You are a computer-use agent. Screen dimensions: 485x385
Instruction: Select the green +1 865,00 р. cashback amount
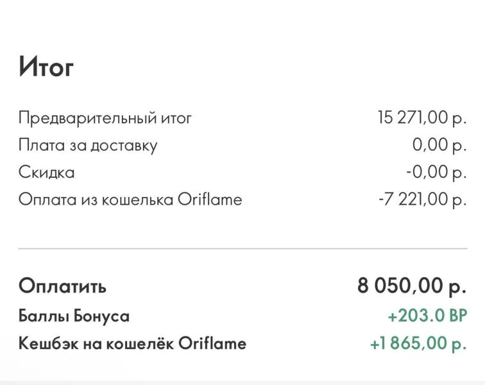pos(418,343)
